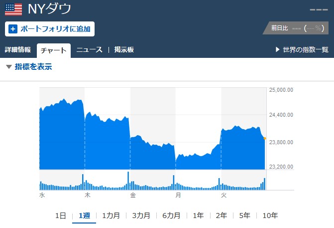Choose the 1カ月 chart period
This screenshot has width=334, height=228.
point(111,216)
